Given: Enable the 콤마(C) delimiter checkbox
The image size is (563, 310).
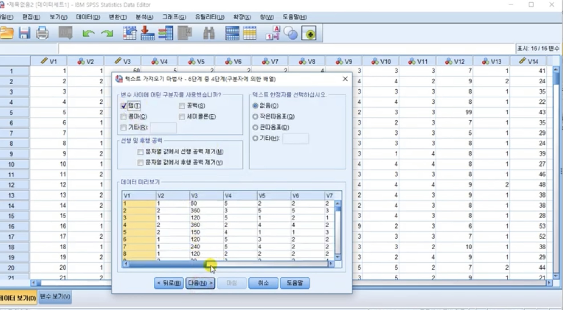Looking at the screenshot, I should pyautogui.click(x=123, y=117).
